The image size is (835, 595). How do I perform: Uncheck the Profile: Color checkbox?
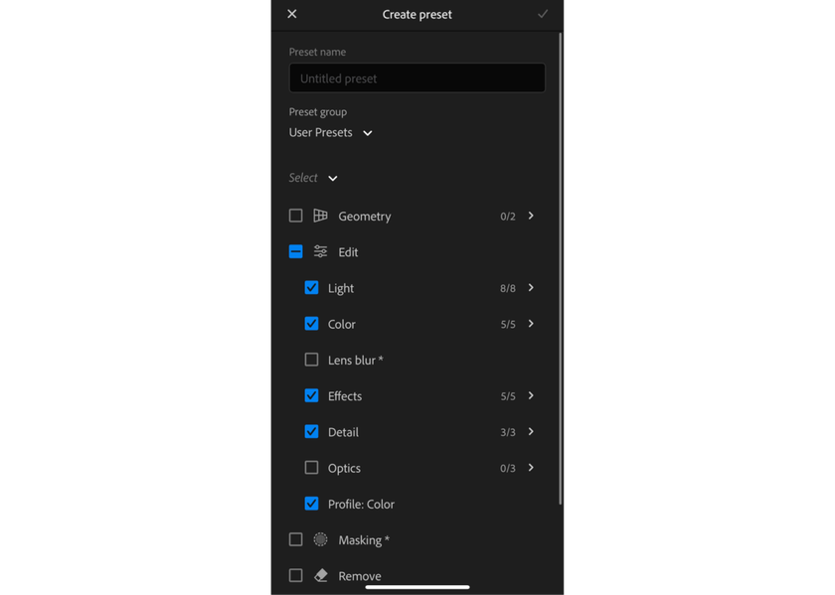[x=311, y=504]
